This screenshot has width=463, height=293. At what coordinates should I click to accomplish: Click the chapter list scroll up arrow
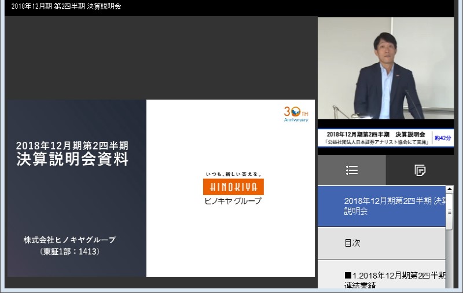point(450,189)
